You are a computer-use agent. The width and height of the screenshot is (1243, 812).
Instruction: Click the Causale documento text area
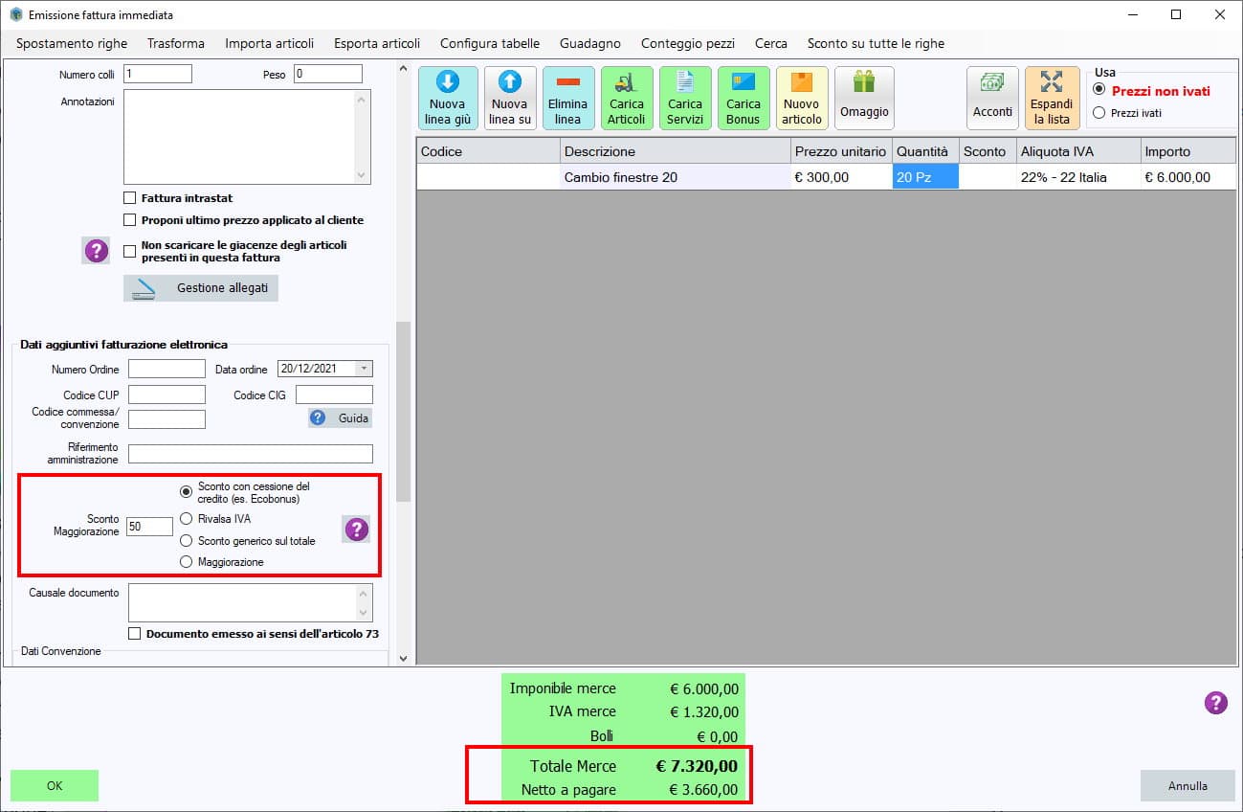241,602
